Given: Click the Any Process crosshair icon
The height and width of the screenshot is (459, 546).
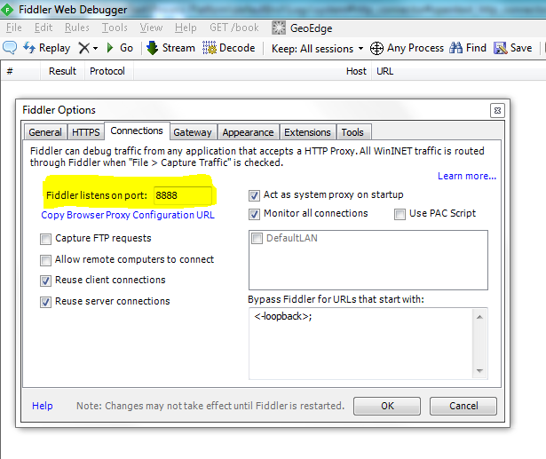Looking at the screenshot, I should coord(376,48).
